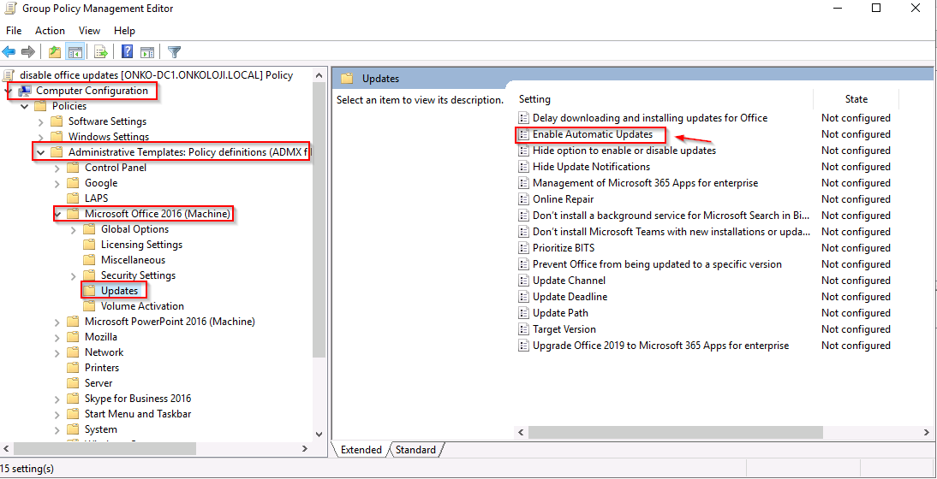
Task: Open the Action menu
Action: click(50, 31)
